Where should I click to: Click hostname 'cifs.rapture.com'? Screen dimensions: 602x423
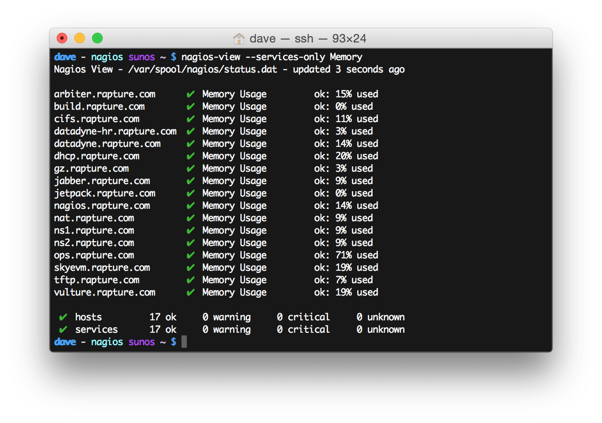[x=96, y=119]
